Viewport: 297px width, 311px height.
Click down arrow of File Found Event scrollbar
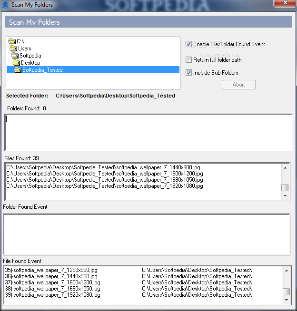287,300
